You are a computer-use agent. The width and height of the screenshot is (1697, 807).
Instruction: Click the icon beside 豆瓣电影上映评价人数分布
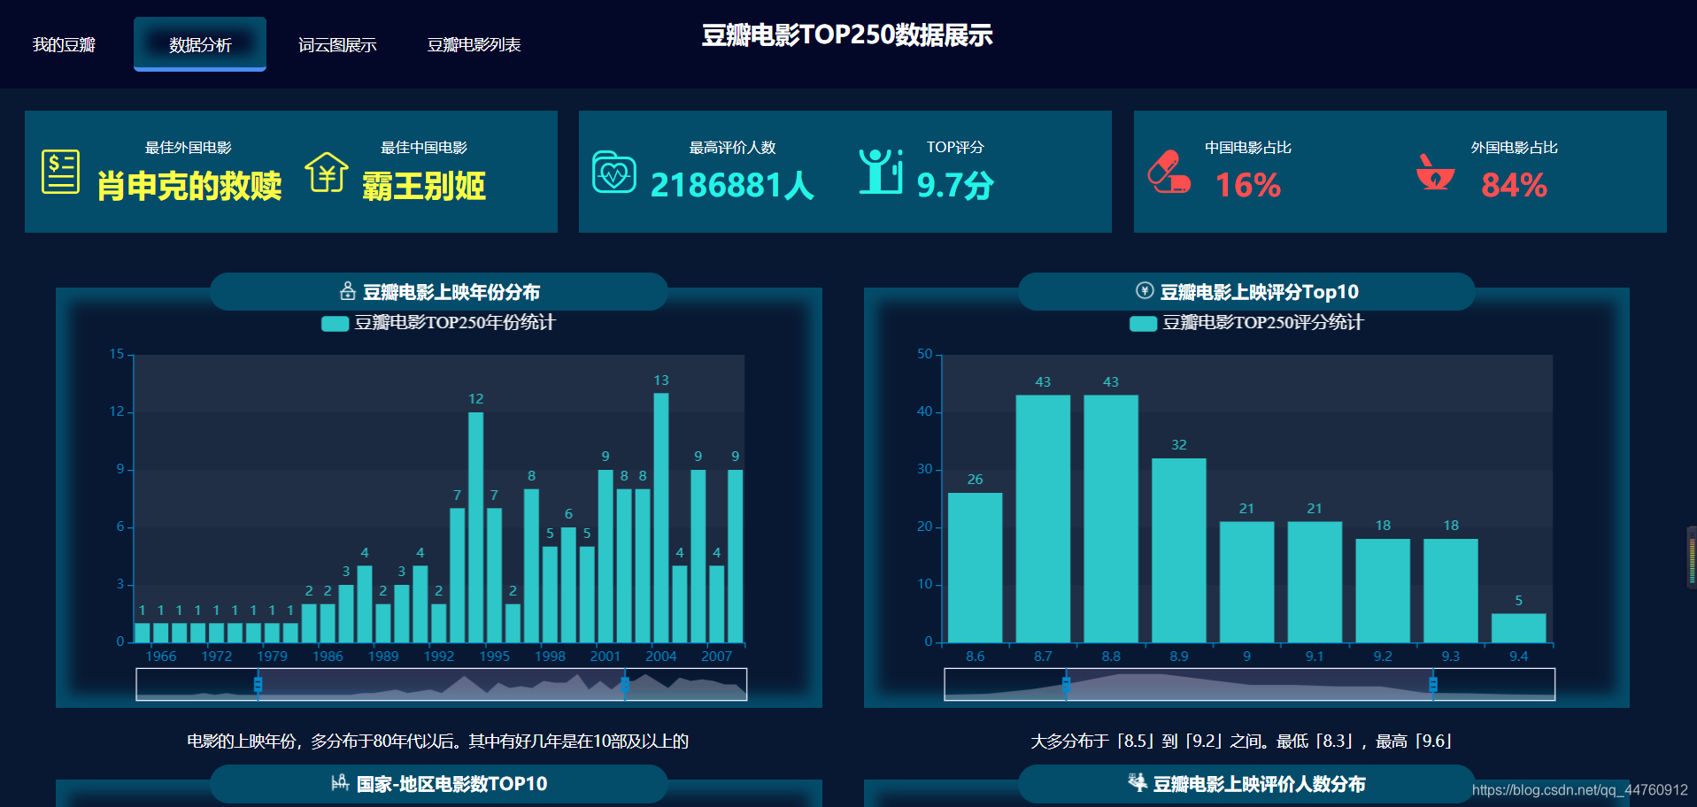[1138, 782]
